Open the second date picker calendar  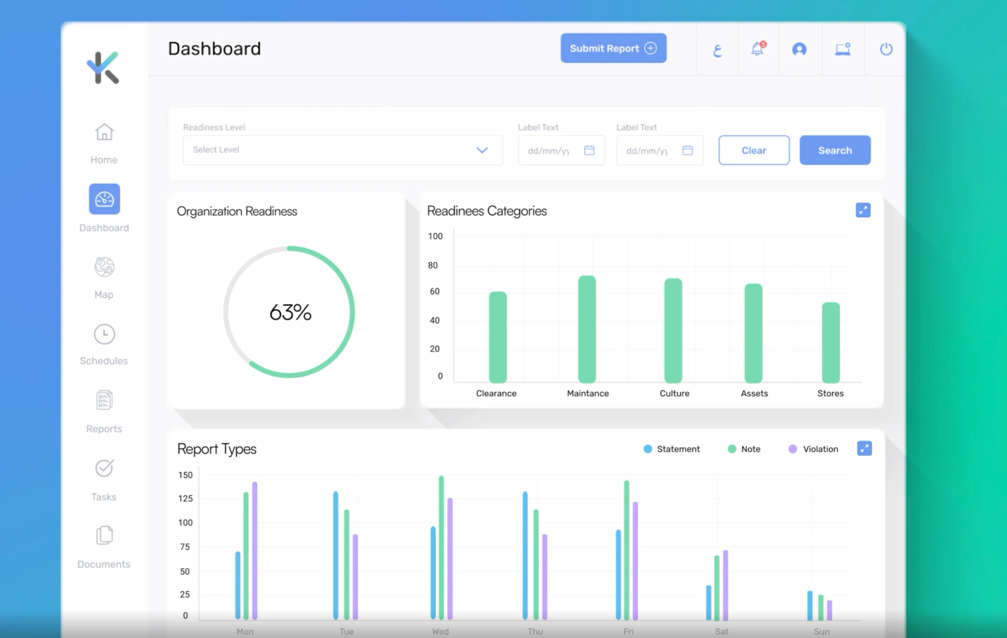688,150
